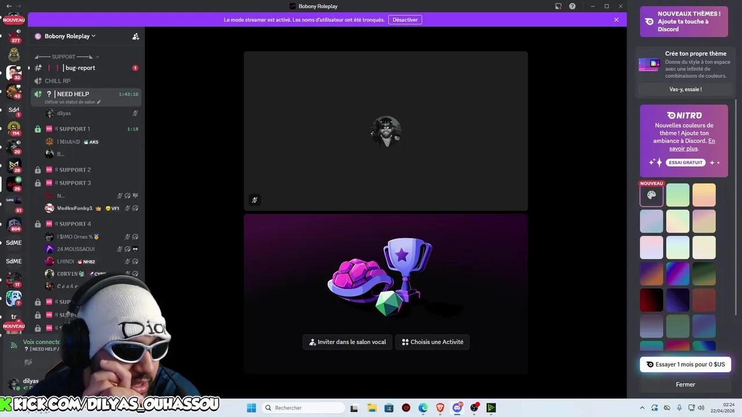Viewport: 742px width, 417px height.
Task: Open the server with the 20 badge
Action: (14, 147)
